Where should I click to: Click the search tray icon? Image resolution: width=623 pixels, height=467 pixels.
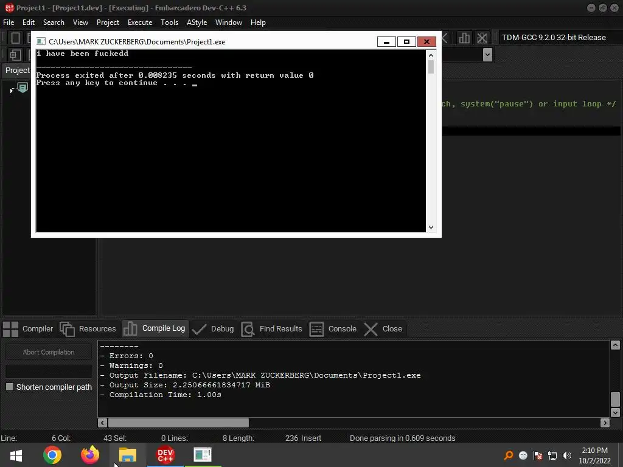(508, 455)
